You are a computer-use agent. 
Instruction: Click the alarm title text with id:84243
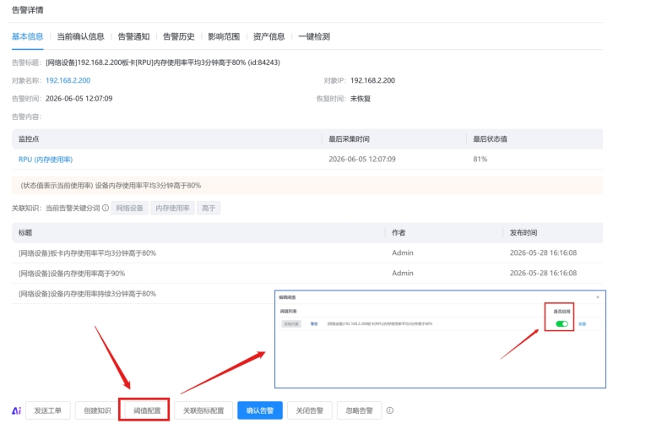[x=163, y=62]
